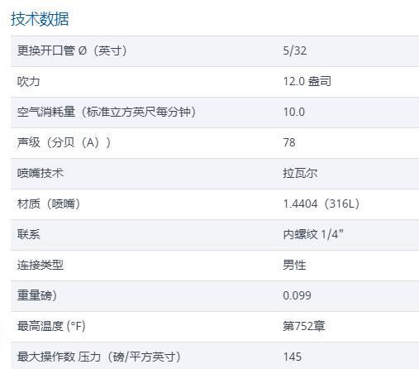
Task: Select the 喷嘴技术 row label
Action: point(40,173)
